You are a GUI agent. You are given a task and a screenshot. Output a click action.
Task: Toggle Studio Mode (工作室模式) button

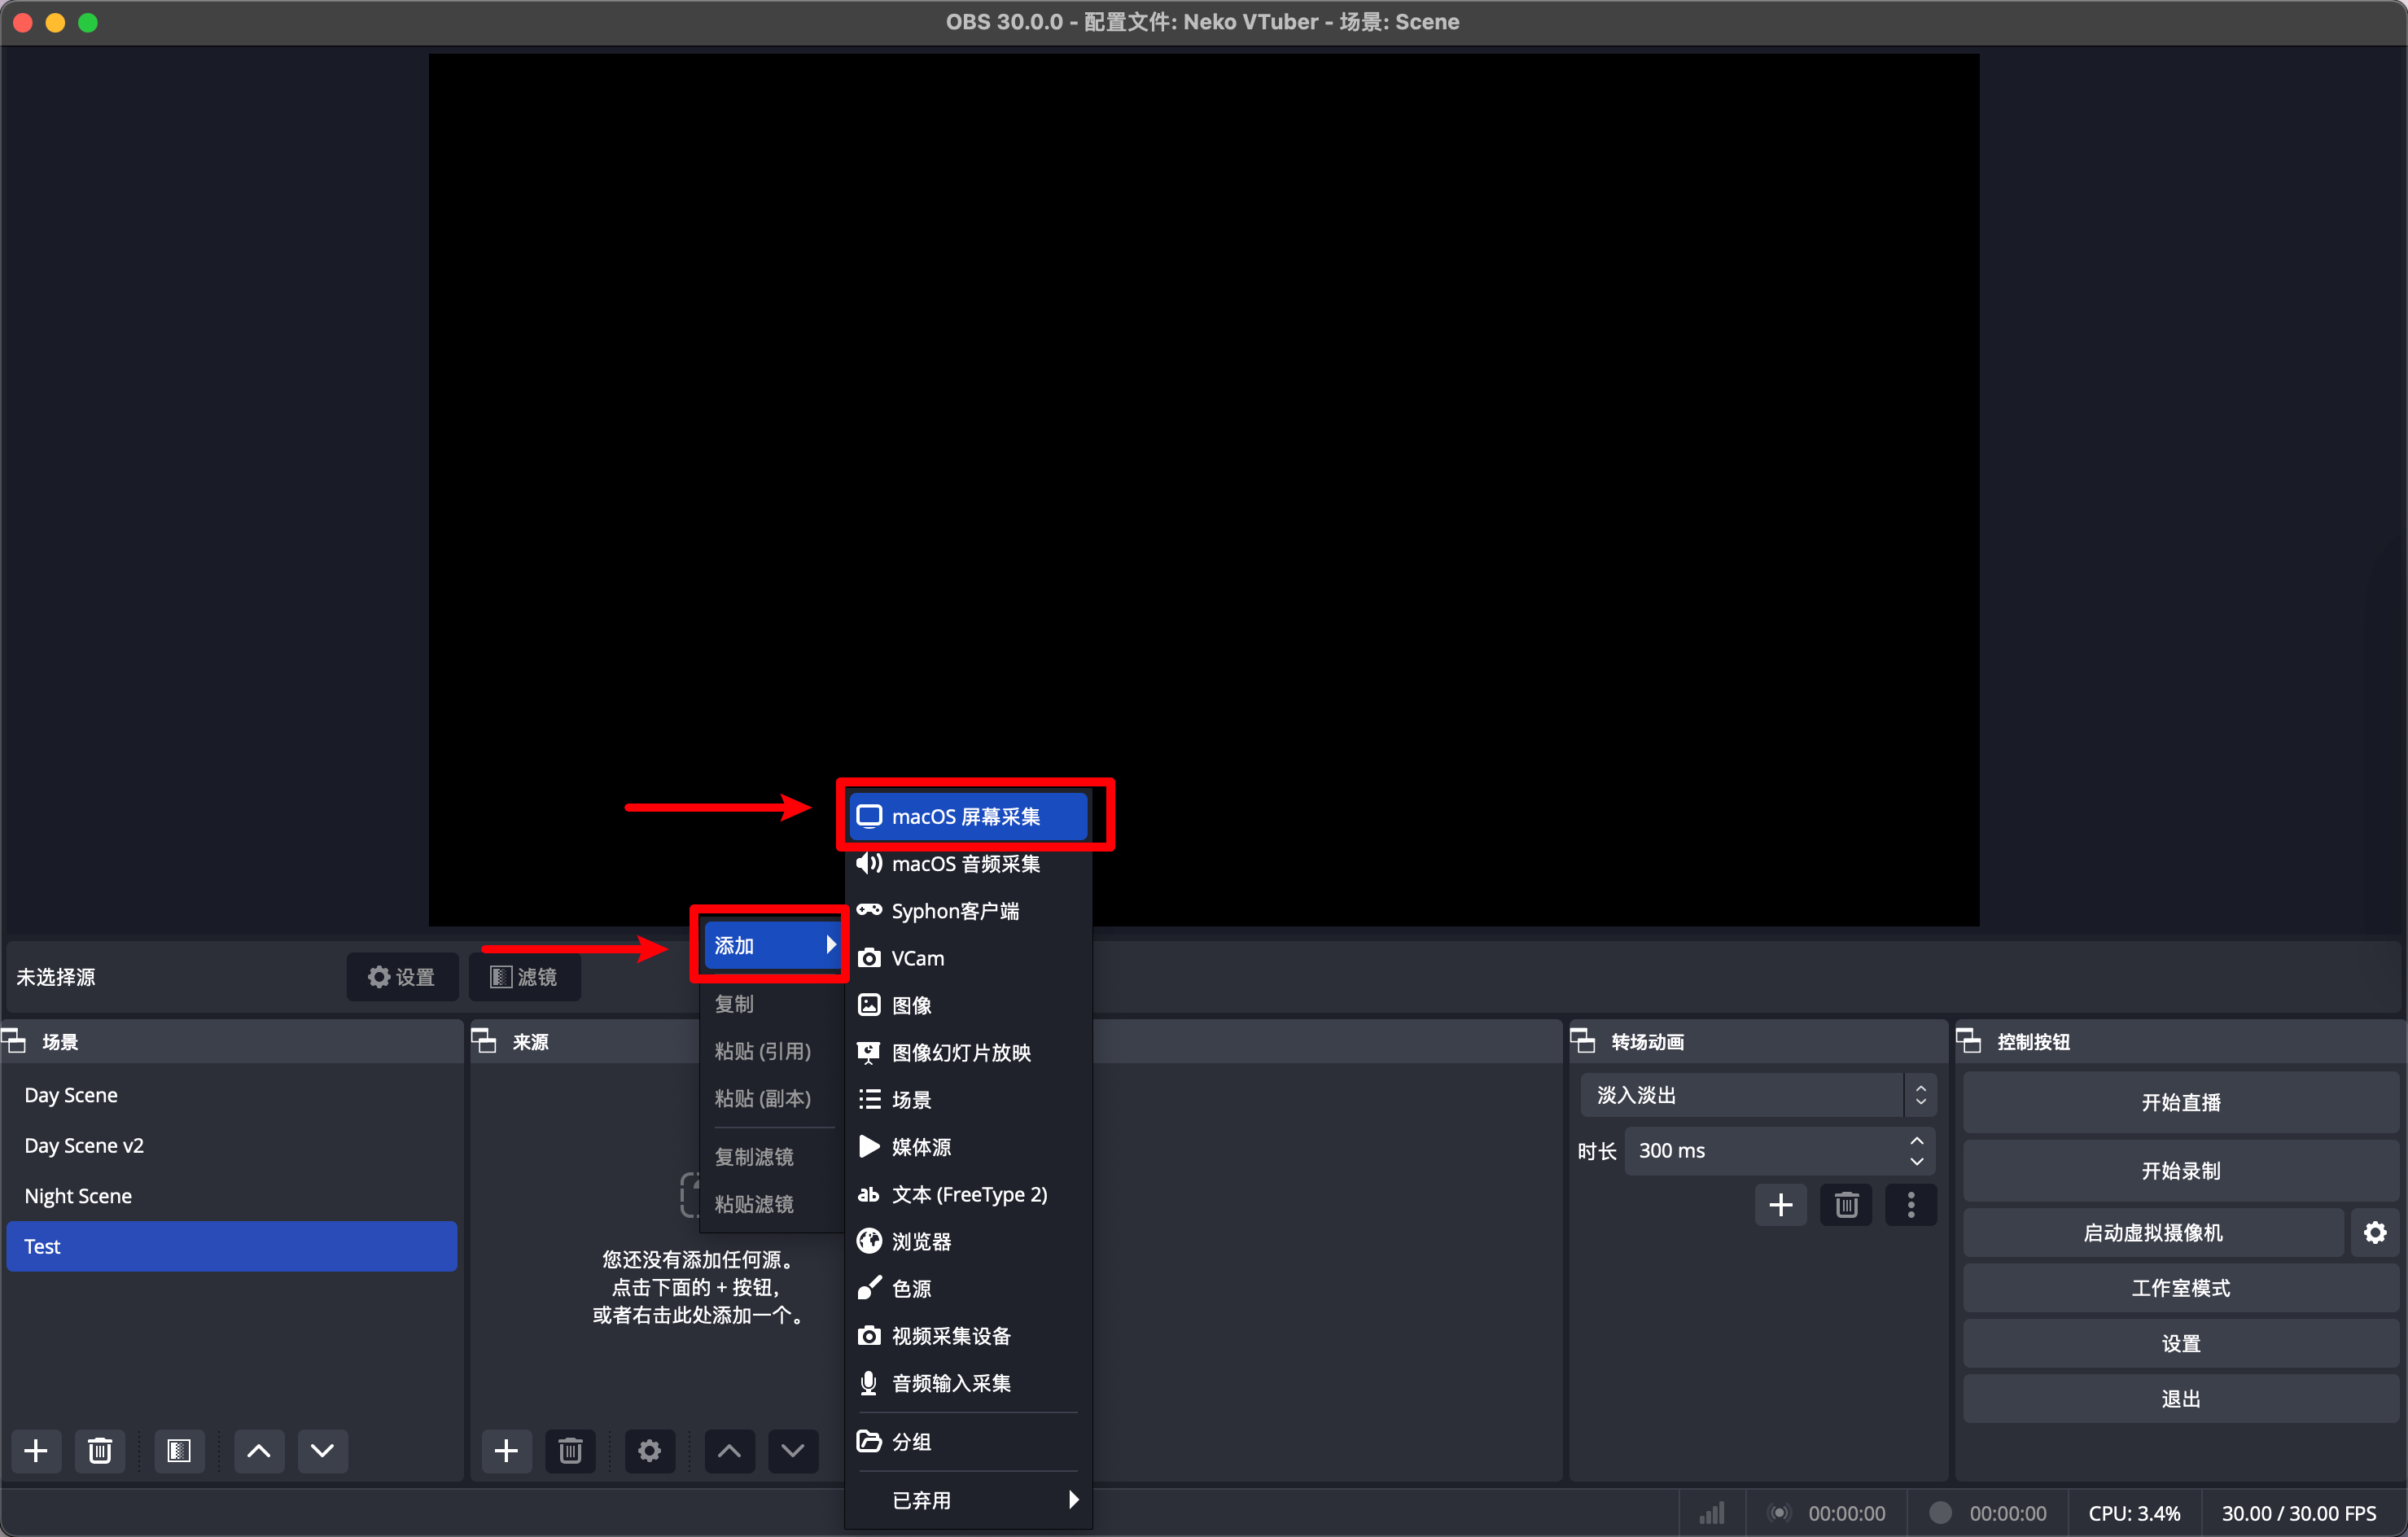(2180, 1288)
